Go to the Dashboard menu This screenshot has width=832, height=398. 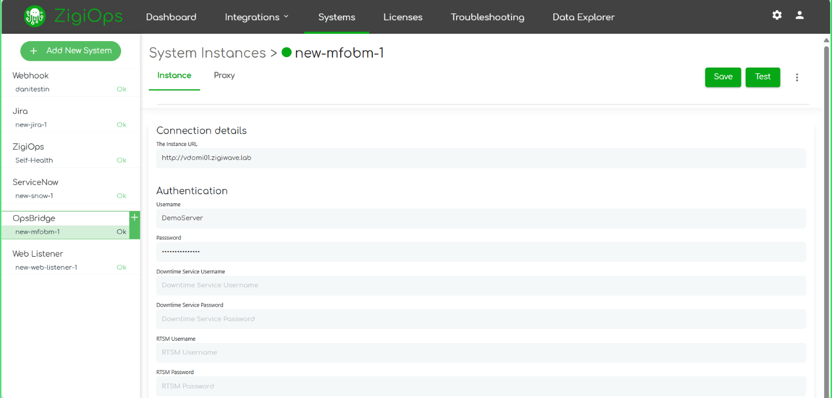pyautogui.click(x=171, y=17)
